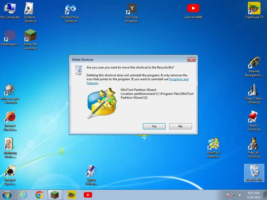Launch Google Chrome from the taskbar

coord(39,195)
